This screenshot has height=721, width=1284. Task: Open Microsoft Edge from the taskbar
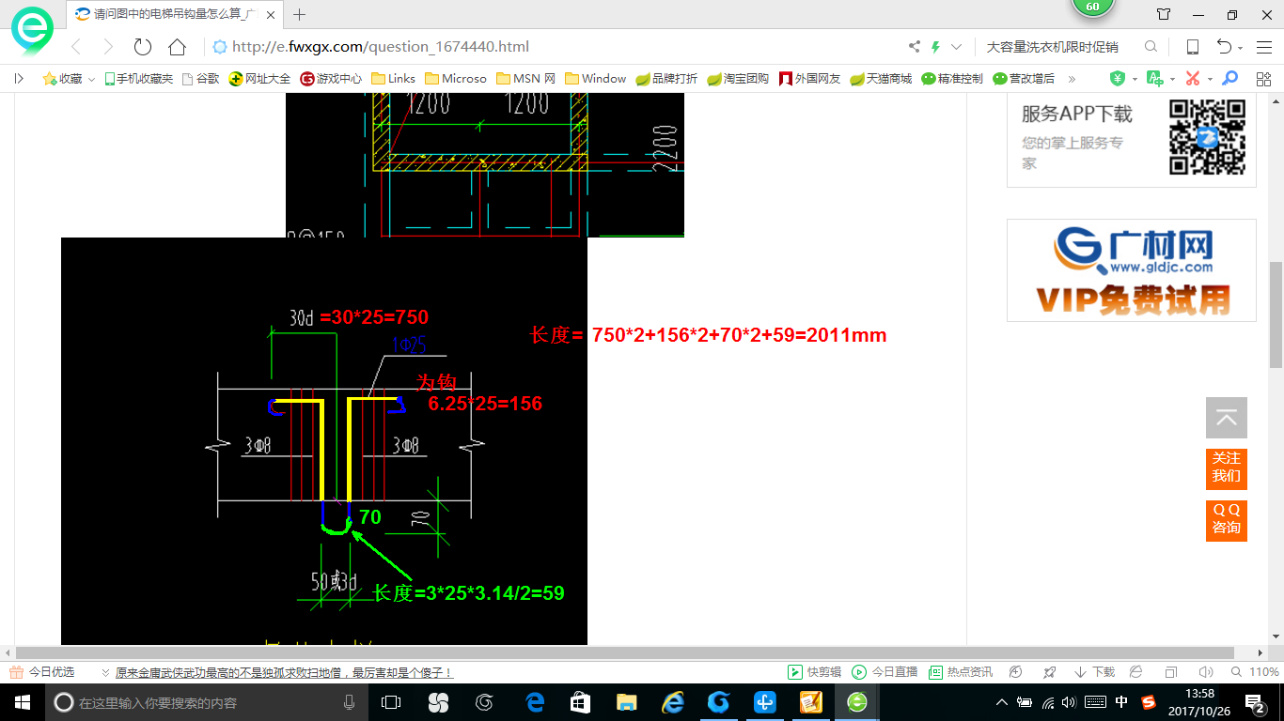(x=536, y=702)
